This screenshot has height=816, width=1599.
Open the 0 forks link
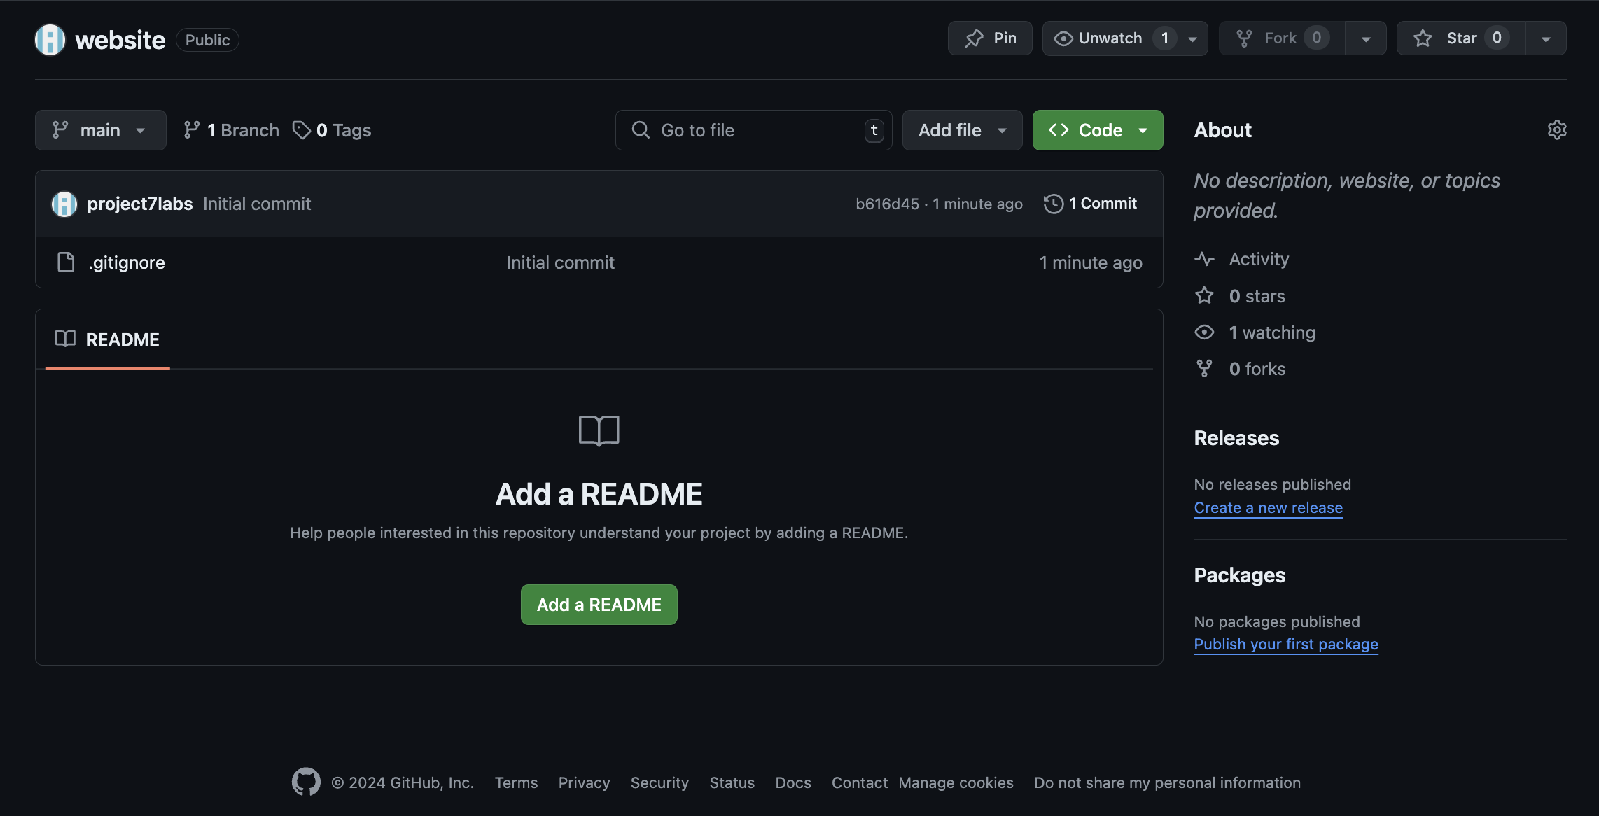(x=1257, y=369)
